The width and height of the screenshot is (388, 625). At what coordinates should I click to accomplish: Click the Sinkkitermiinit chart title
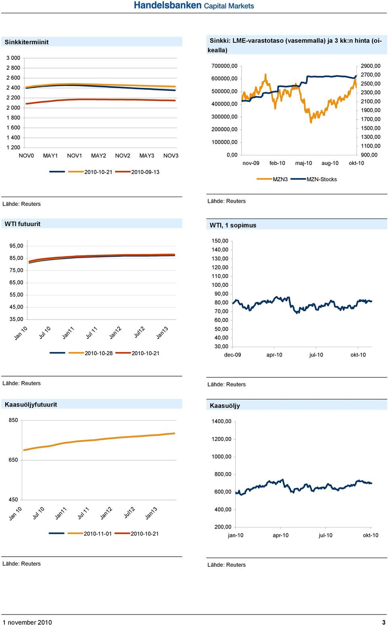click(x=27, y=42)
